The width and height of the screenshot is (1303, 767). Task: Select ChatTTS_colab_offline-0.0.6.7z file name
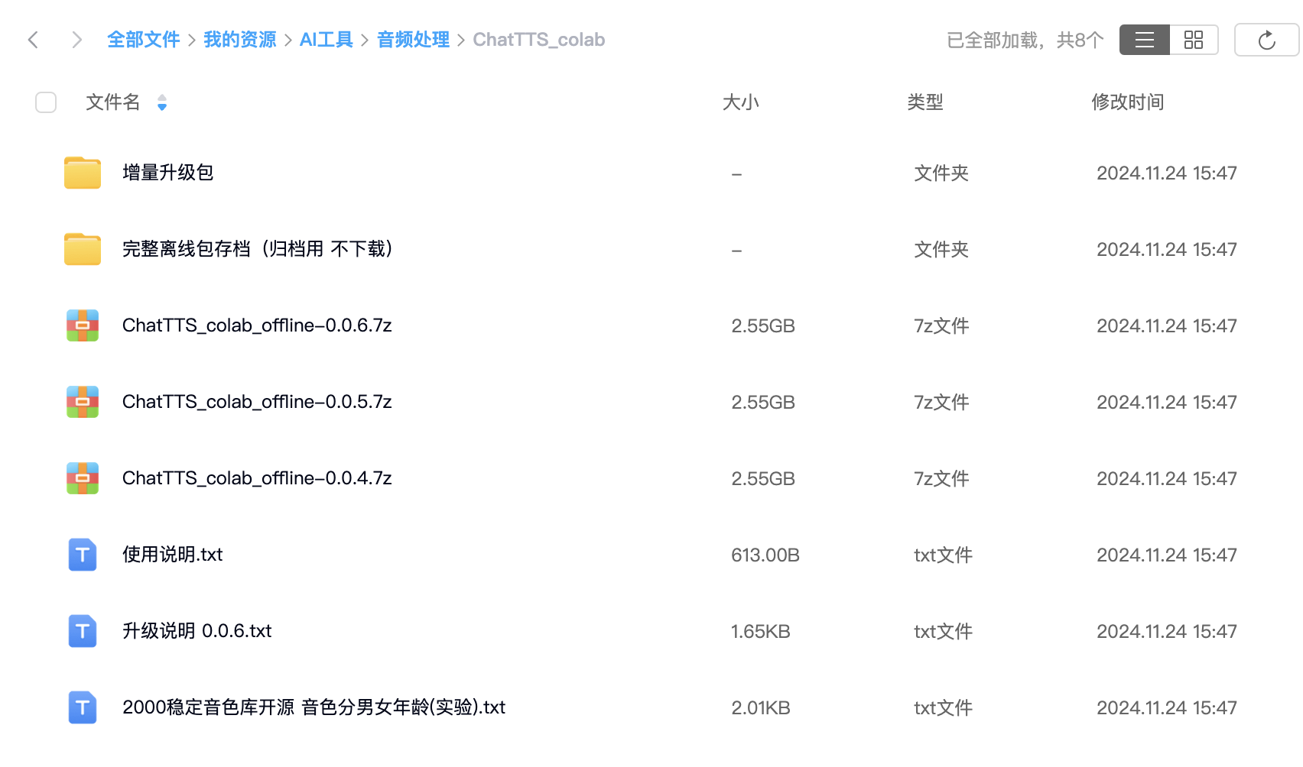click(x=257, y=325)
